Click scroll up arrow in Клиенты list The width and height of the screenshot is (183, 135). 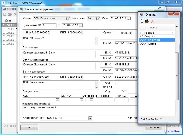point(177,26)
